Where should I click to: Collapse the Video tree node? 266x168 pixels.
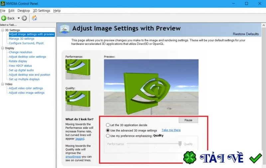click(3, 84)
